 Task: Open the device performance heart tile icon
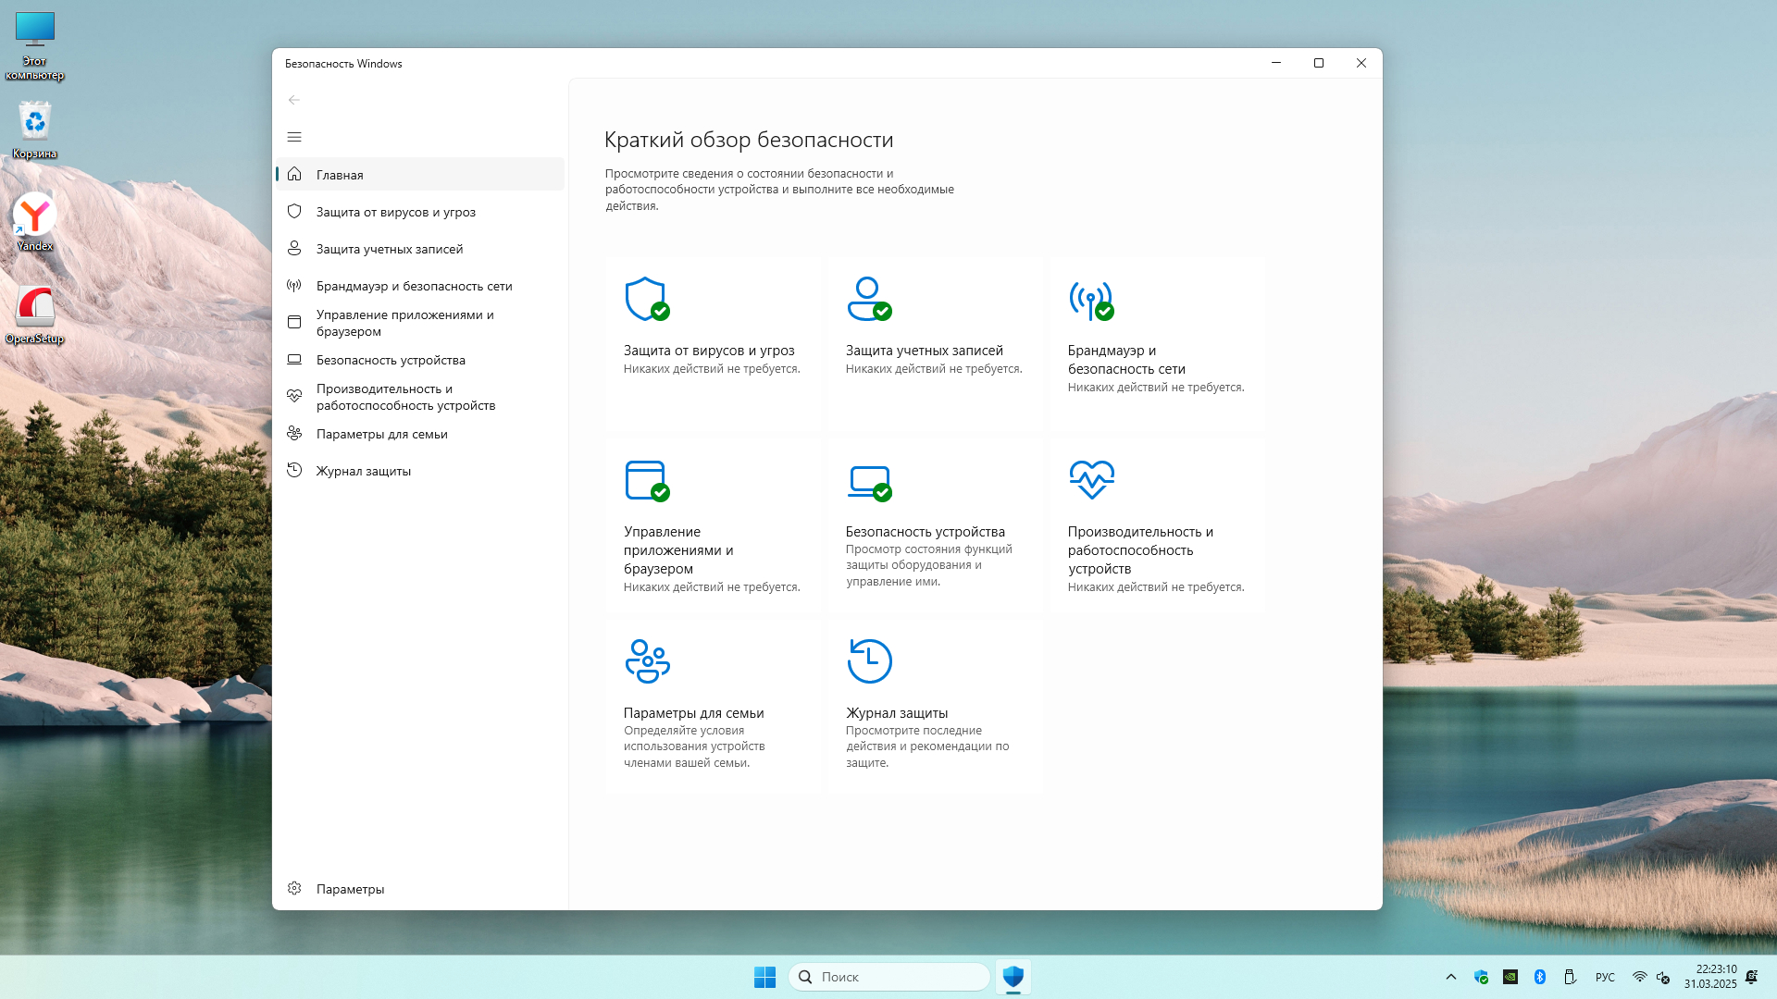pyautogui.click(x=1091, y=479)
